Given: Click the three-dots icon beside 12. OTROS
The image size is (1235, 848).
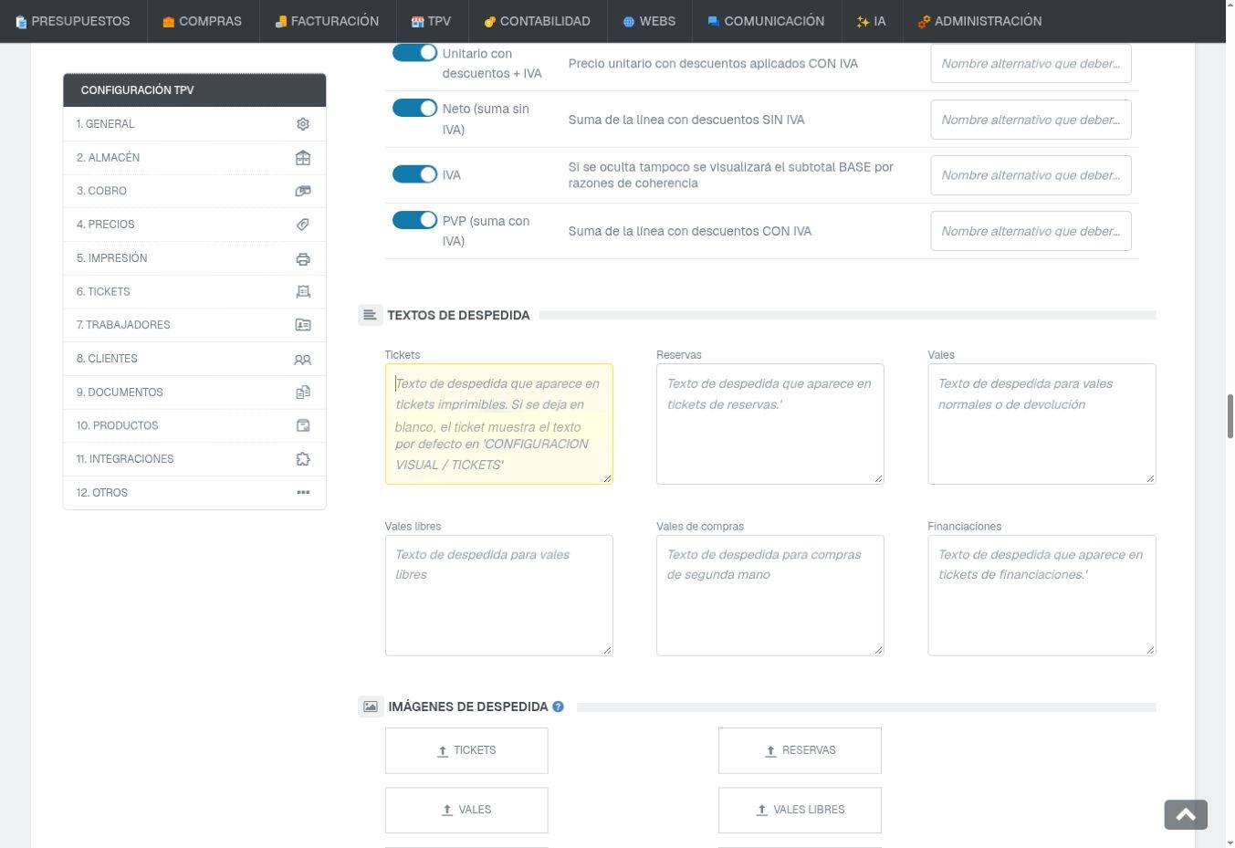Looking at the screenshot, I should tap(303, 493).
